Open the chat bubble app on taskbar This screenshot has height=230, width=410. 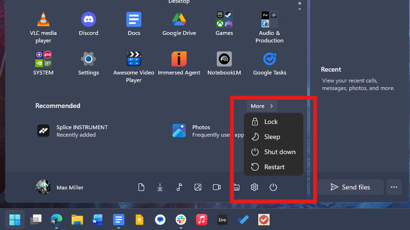(x=160, y=219)
